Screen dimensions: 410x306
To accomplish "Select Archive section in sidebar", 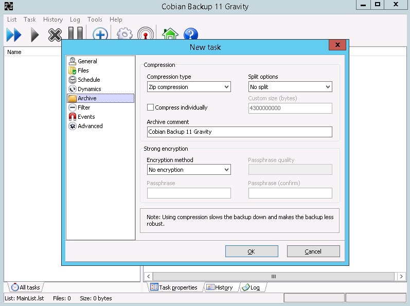I will coord(101,98).
